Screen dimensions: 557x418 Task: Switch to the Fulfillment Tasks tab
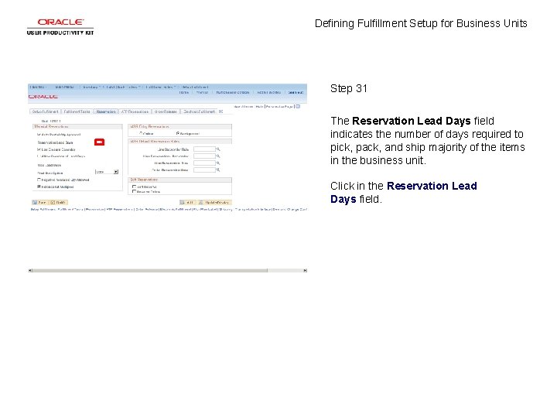coord(77,111)
